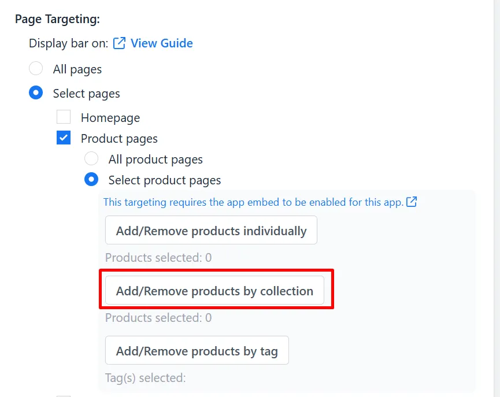Click Add/Remove products by tag button
The image size is (500, 397).
(197, 350)
